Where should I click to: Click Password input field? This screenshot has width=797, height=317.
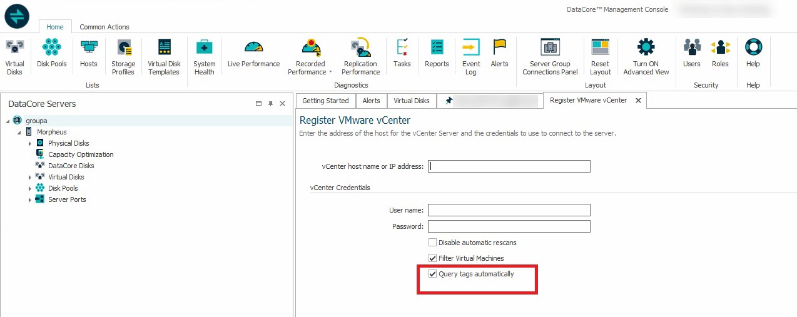509,226
